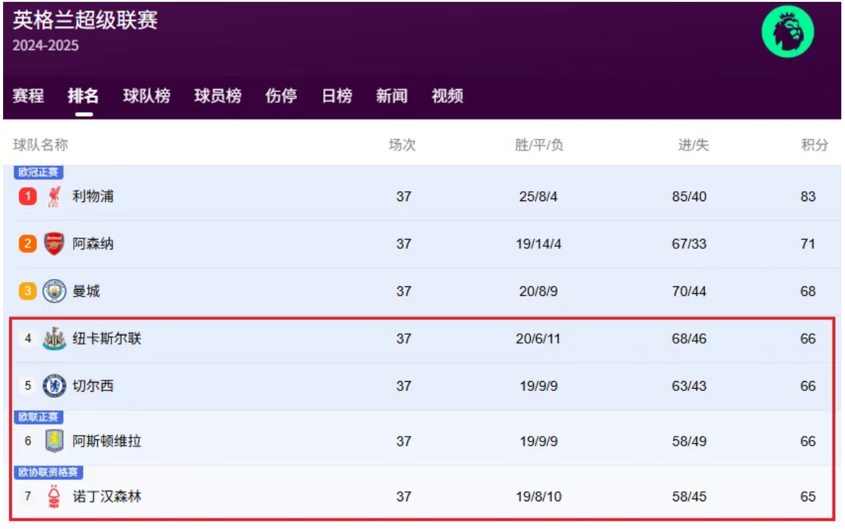
Task: Open the 日榜 tab
Action: coord(337,96)
